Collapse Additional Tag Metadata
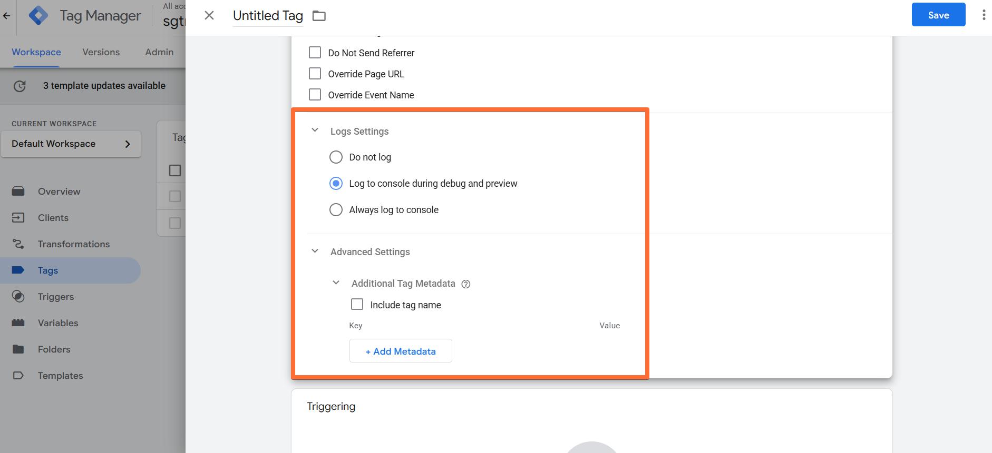Screen dimensions: 992x453 pos(336,283)
